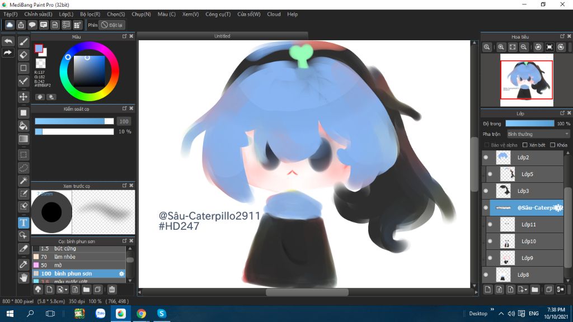Viewport: 573px width, 322px height.
Task: Open Chrome from the taskbar
Action: (141, 313)
